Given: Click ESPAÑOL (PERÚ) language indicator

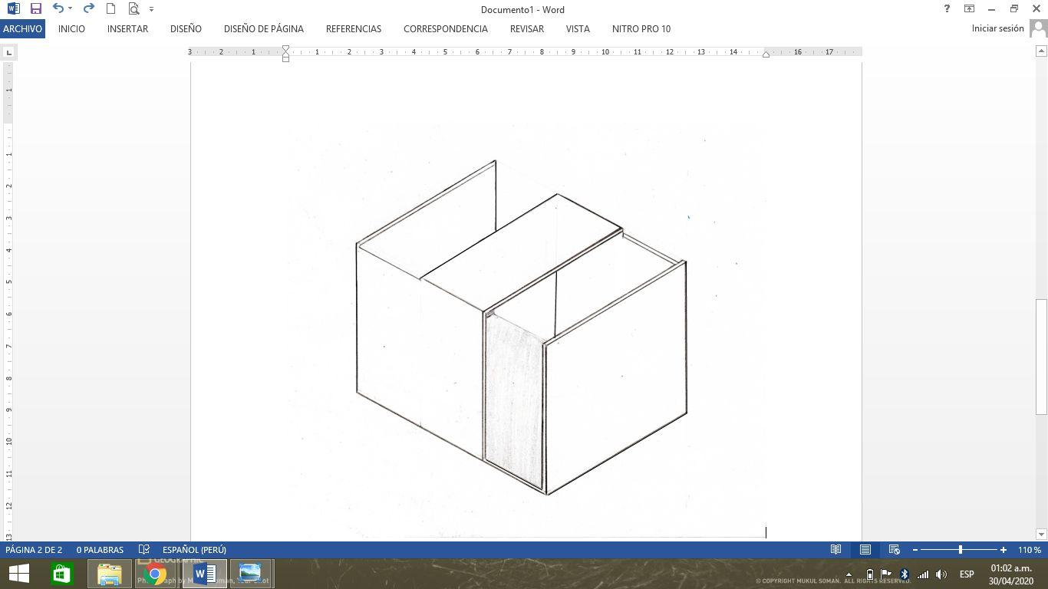Looking at the screenshot, I should [x=194, y=550].
